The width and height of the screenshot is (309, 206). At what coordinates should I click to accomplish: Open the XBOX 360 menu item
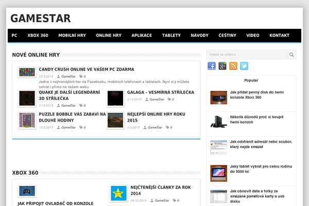(x=38, y=36)
